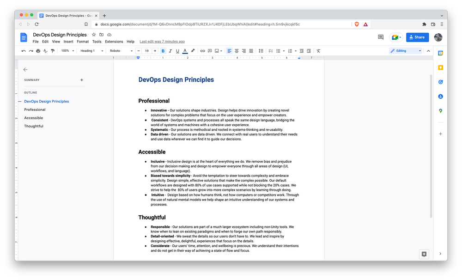
Task: Set left text alignment
Action: tap(229, 51)
